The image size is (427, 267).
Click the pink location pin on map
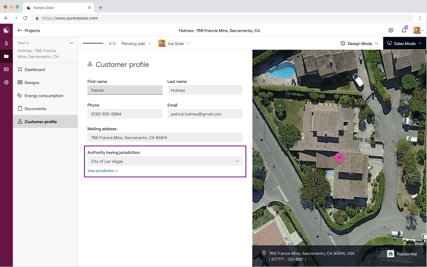(x=339, y=158)
